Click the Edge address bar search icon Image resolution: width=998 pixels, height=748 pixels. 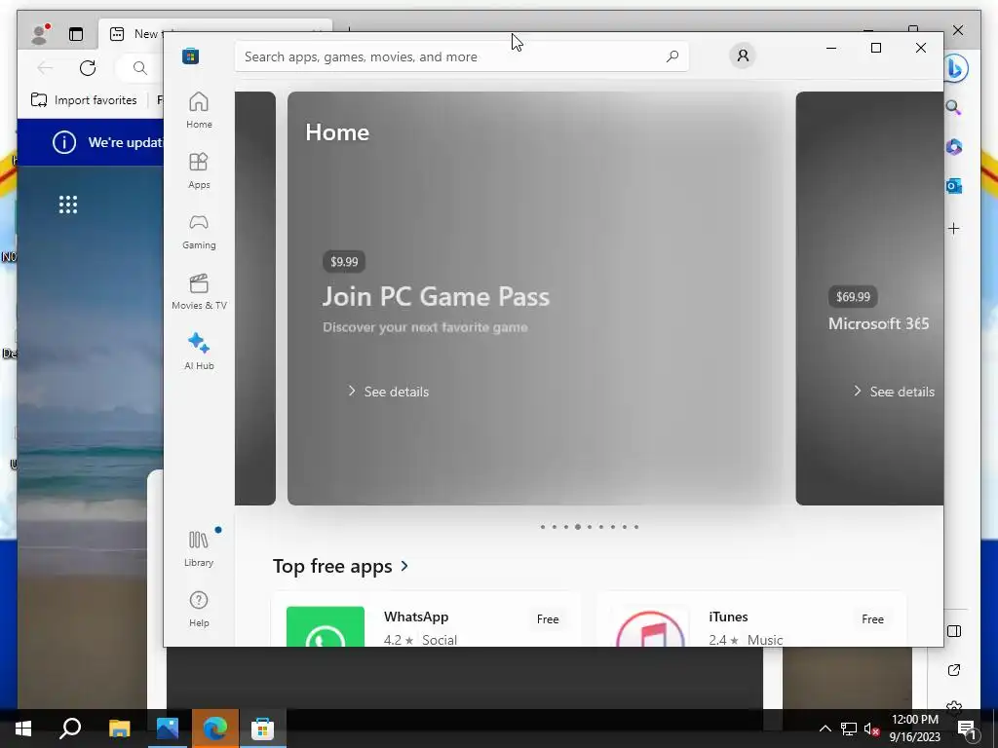tap(140, 67)
